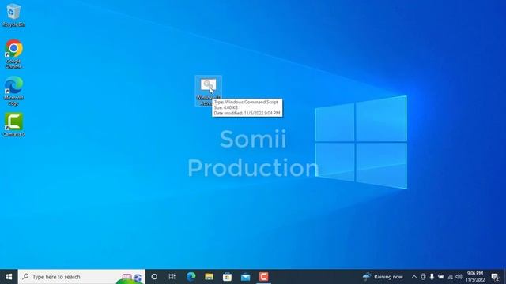Click the battery status tray icon
Screen dimensions: 506x284
coord(441,277)
